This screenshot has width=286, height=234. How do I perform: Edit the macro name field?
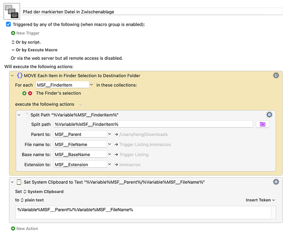(152, 12)
